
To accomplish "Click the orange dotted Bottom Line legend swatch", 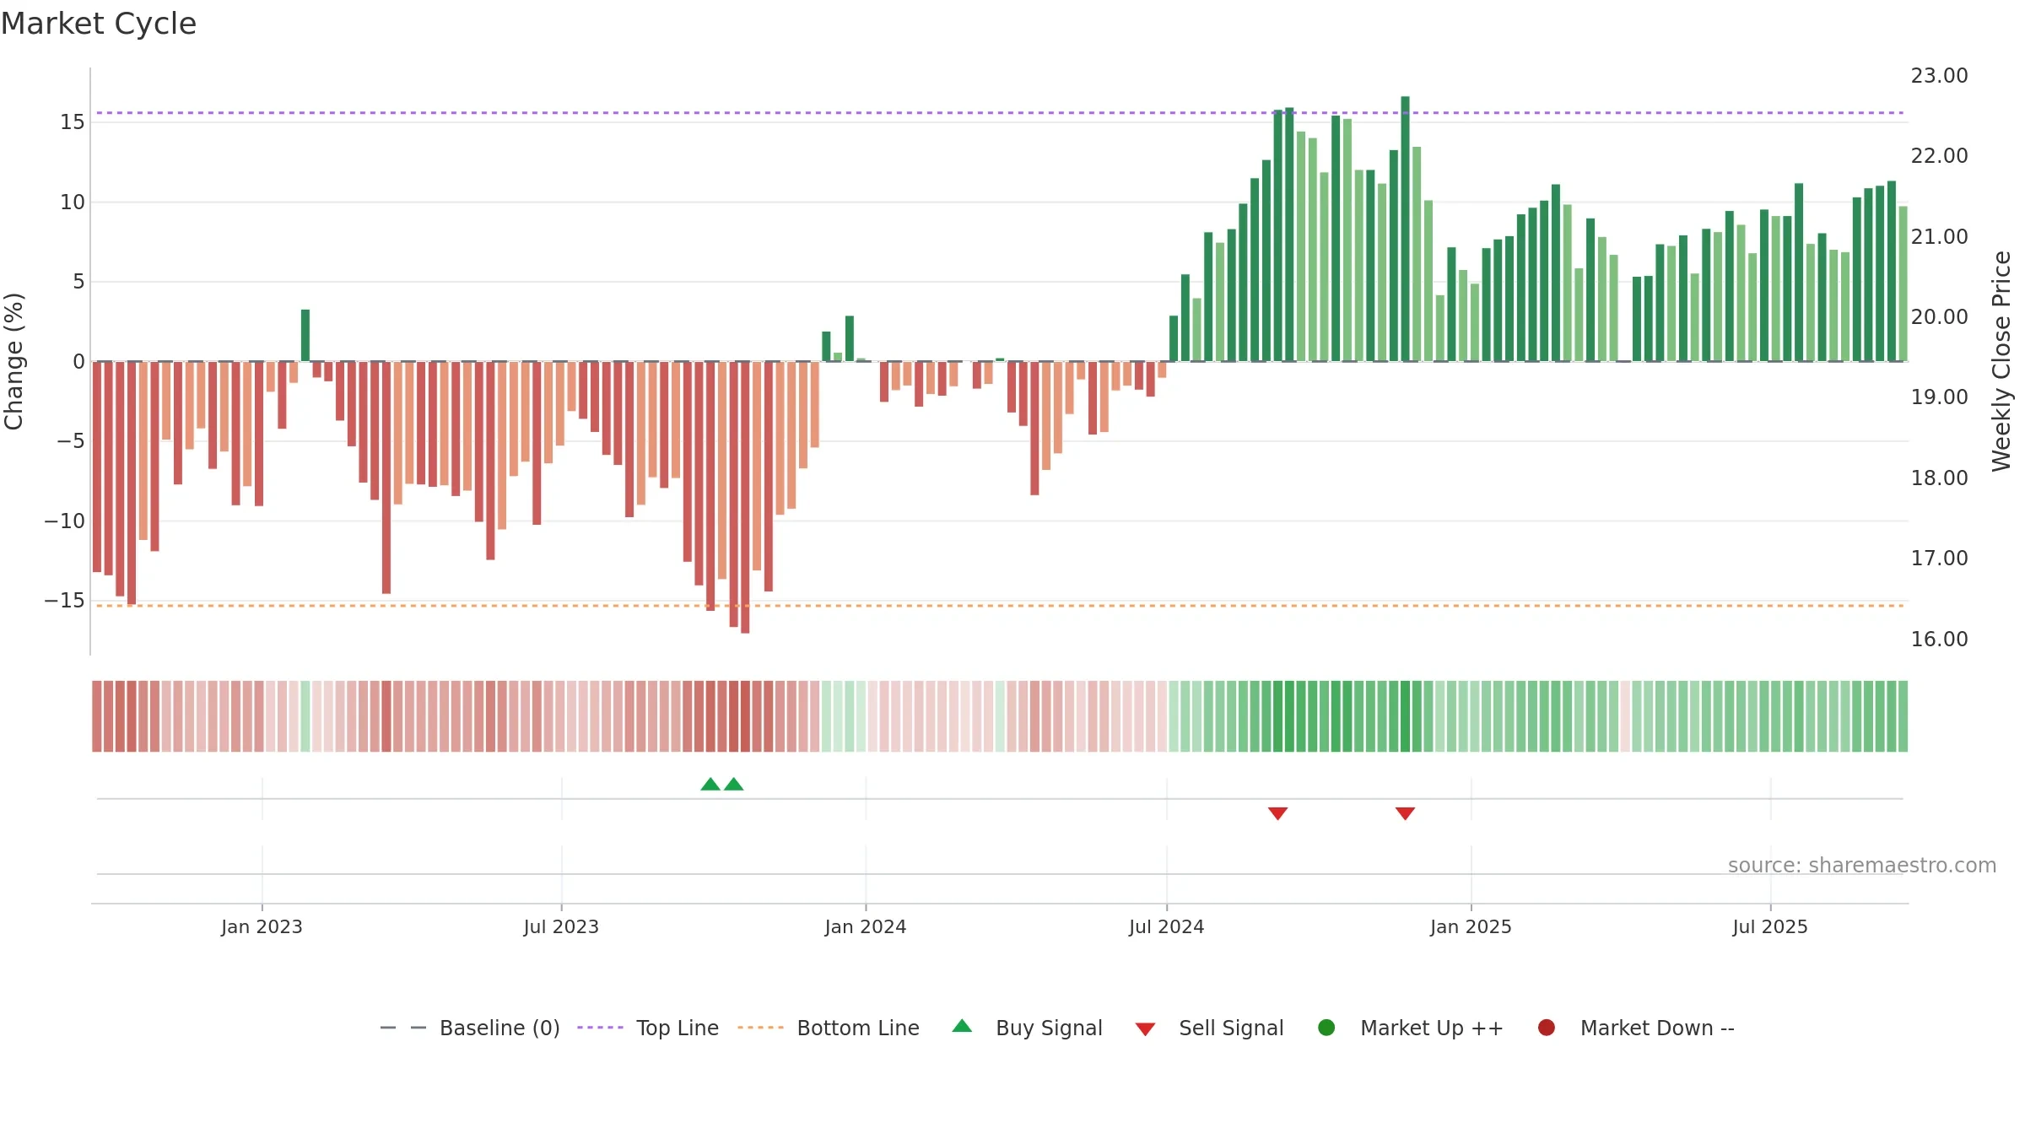I will click(760, 1028).
